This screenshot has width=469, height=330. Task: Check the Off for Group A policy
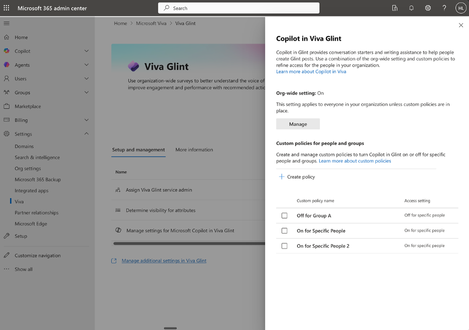click(x=284, y=216)
